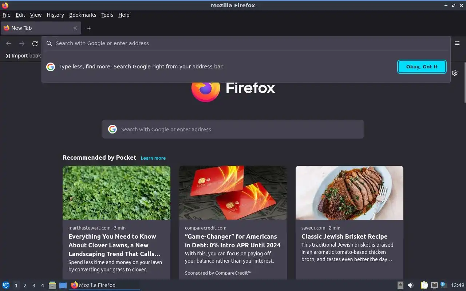Click the volume speaker icon in system tray
This screenshot has height=291, width=466.
[x=411, y=285]
